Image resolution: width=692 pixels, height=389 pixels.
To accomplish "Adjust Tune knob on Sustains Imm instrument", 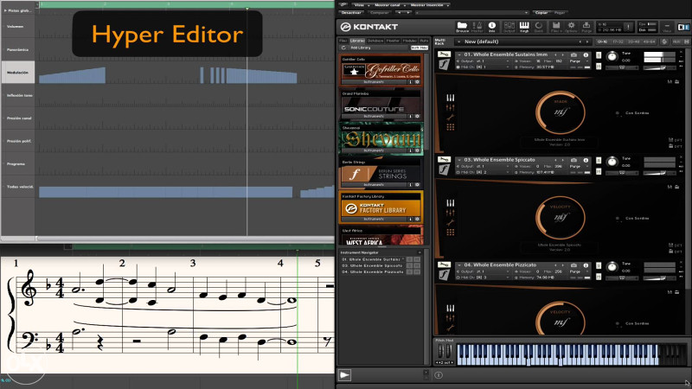I will click(612, 56).
